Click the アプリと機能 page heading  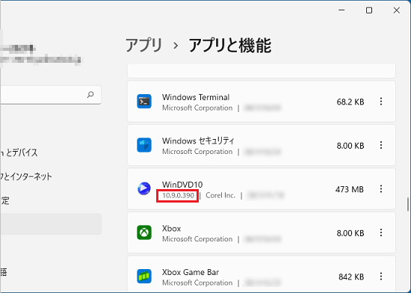point(230,46)
